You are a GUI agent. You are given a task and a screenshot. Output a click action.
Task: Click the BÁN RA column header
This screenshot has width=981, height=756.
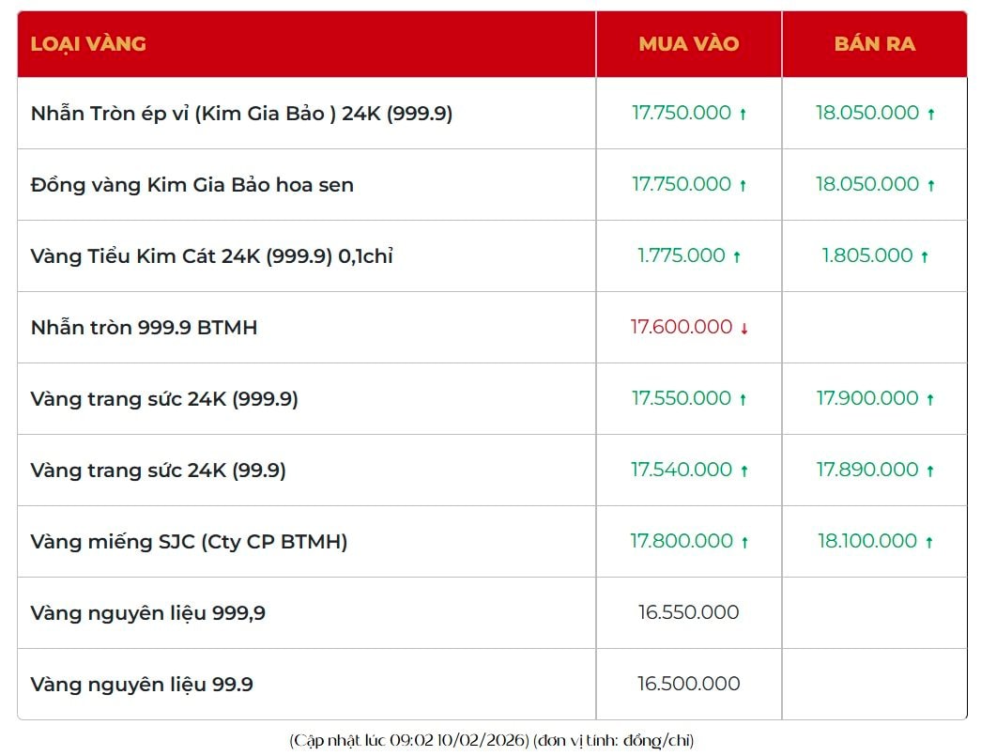(874, 44)
